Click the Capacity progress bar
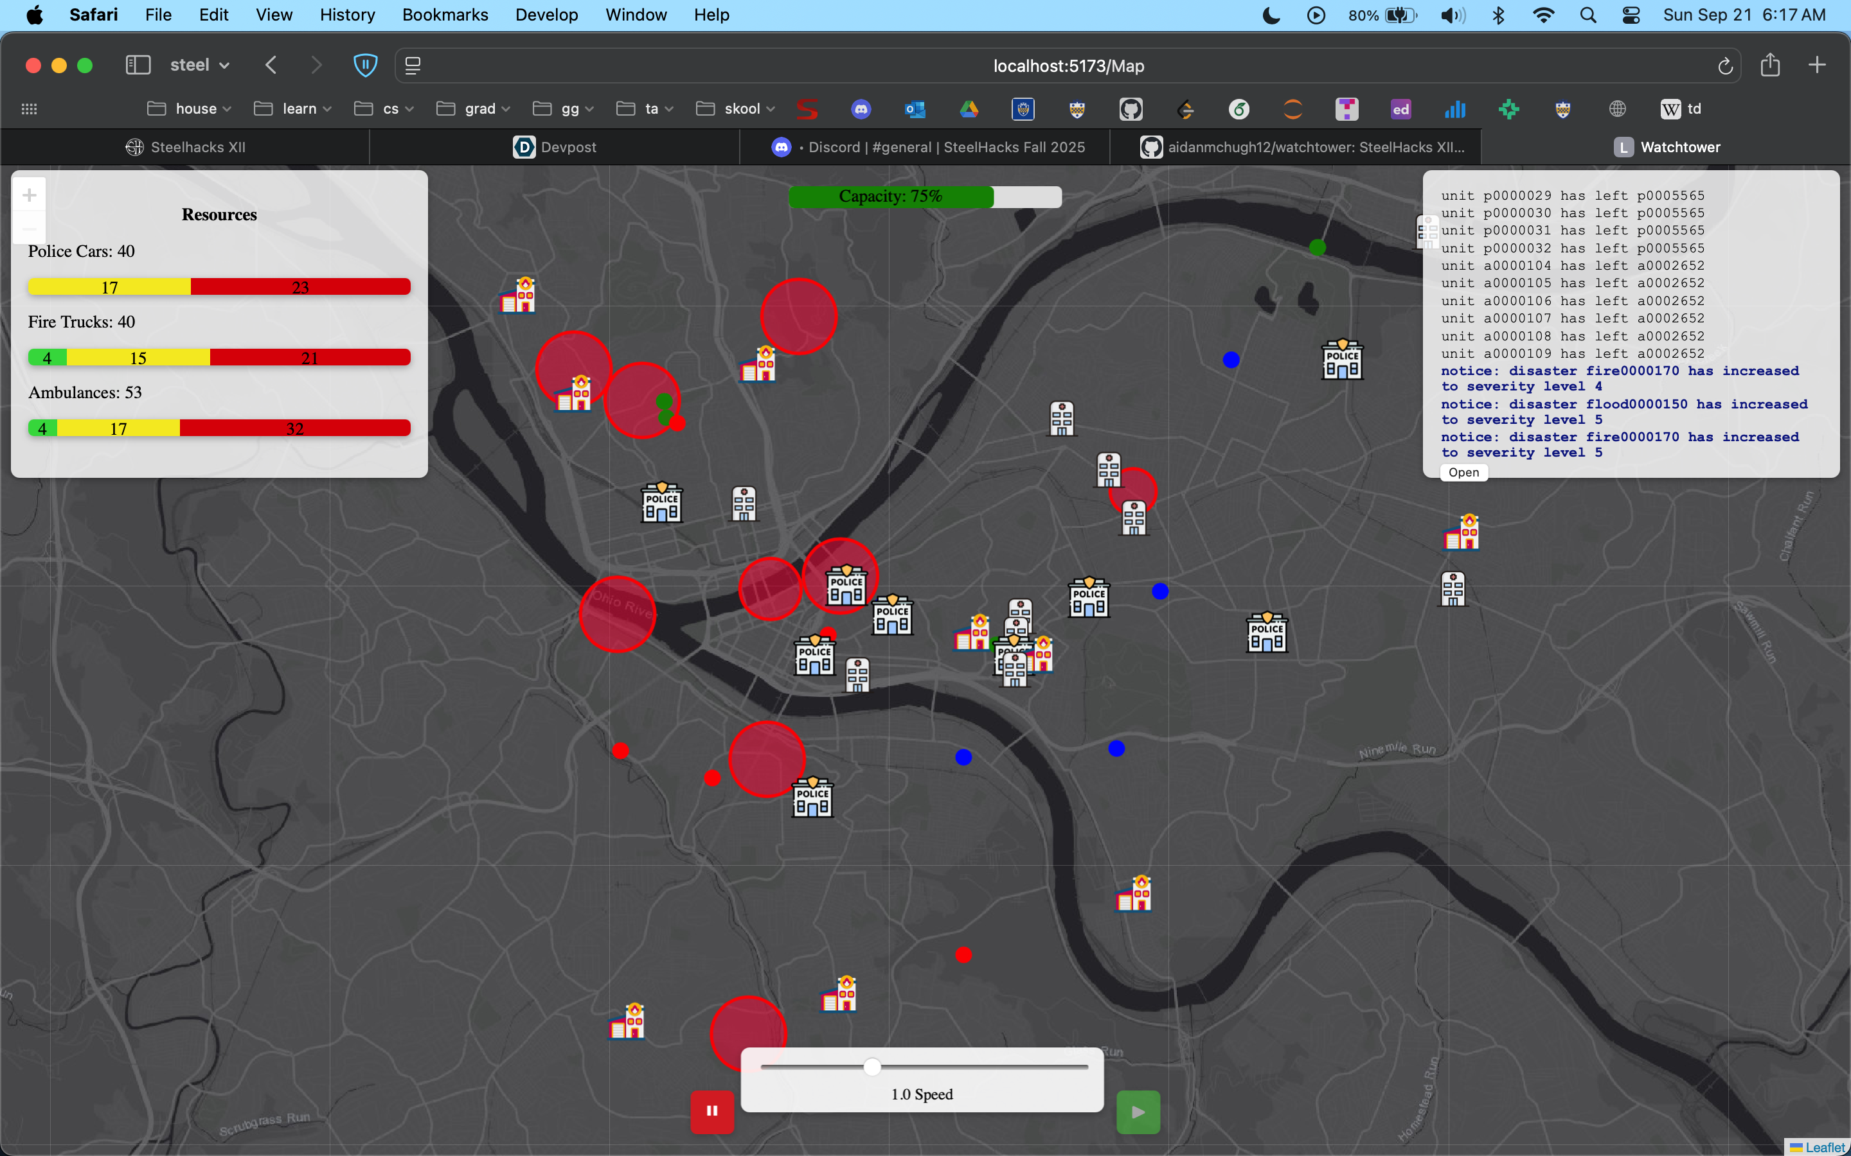This screenshot has height=1156, width=1851. 925,197
